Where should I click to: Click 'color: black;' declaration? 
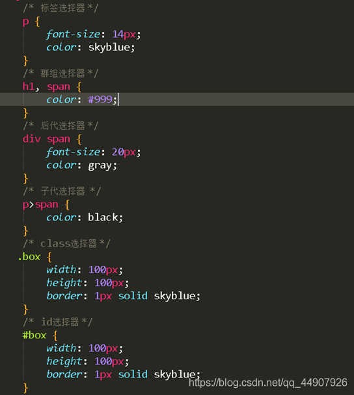tap(85, 218)
